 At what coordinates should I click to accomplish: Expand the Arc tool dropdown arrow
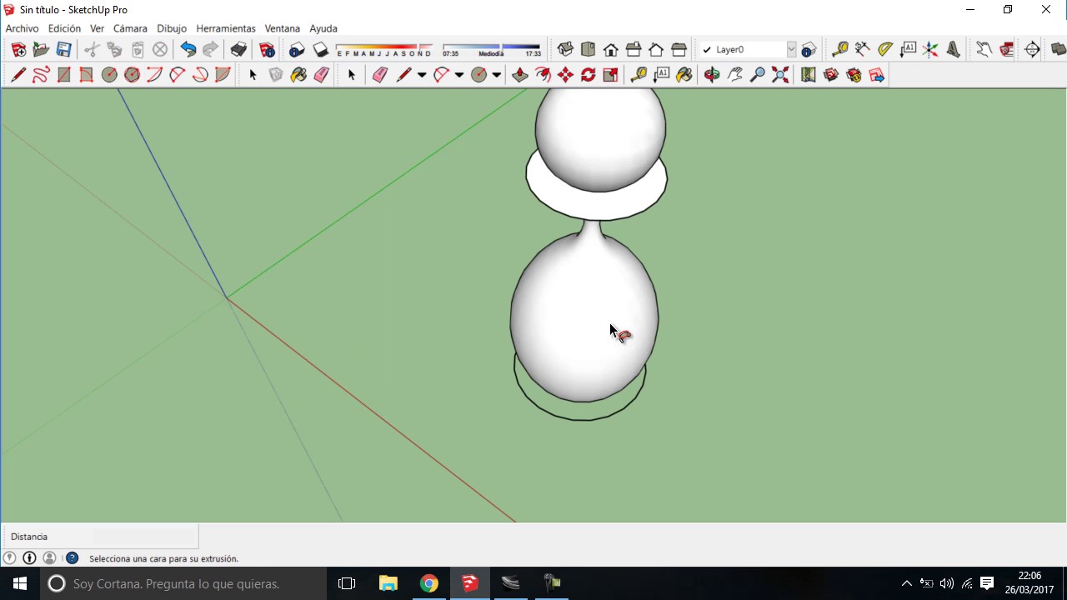(459, 75)
